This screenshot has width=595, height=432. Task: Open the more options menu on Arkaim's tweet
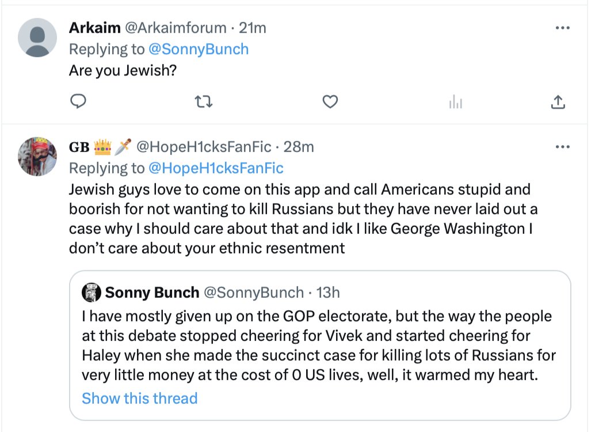point(562,28)
